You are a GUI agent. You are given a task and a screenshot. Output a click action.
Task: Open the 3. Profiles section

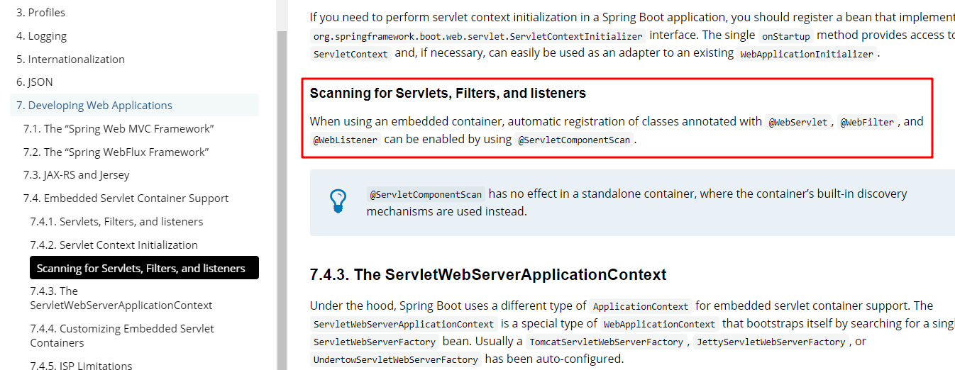point(41,13)
